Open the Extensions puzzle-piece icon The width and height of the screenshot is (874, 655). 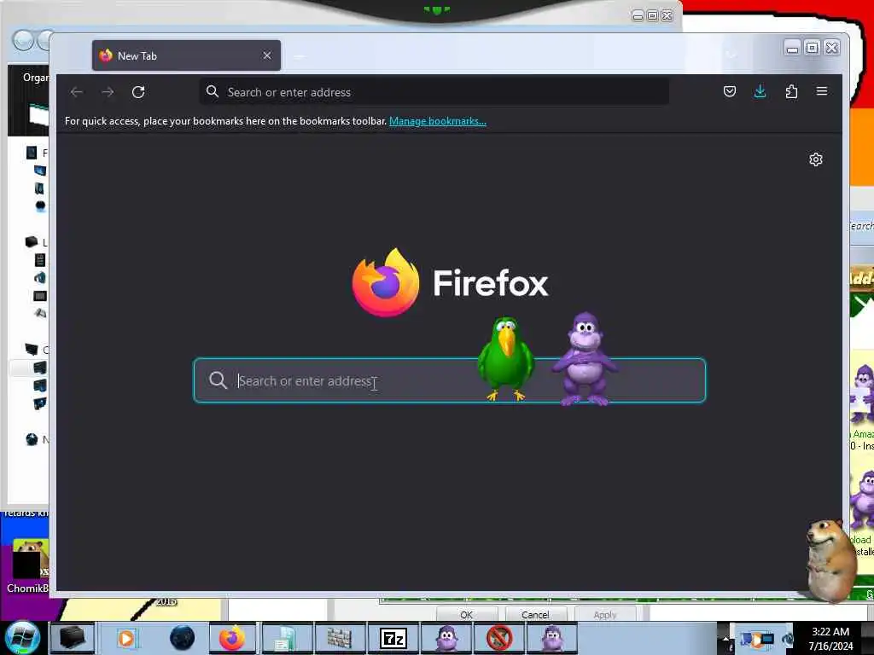(791, 91)
